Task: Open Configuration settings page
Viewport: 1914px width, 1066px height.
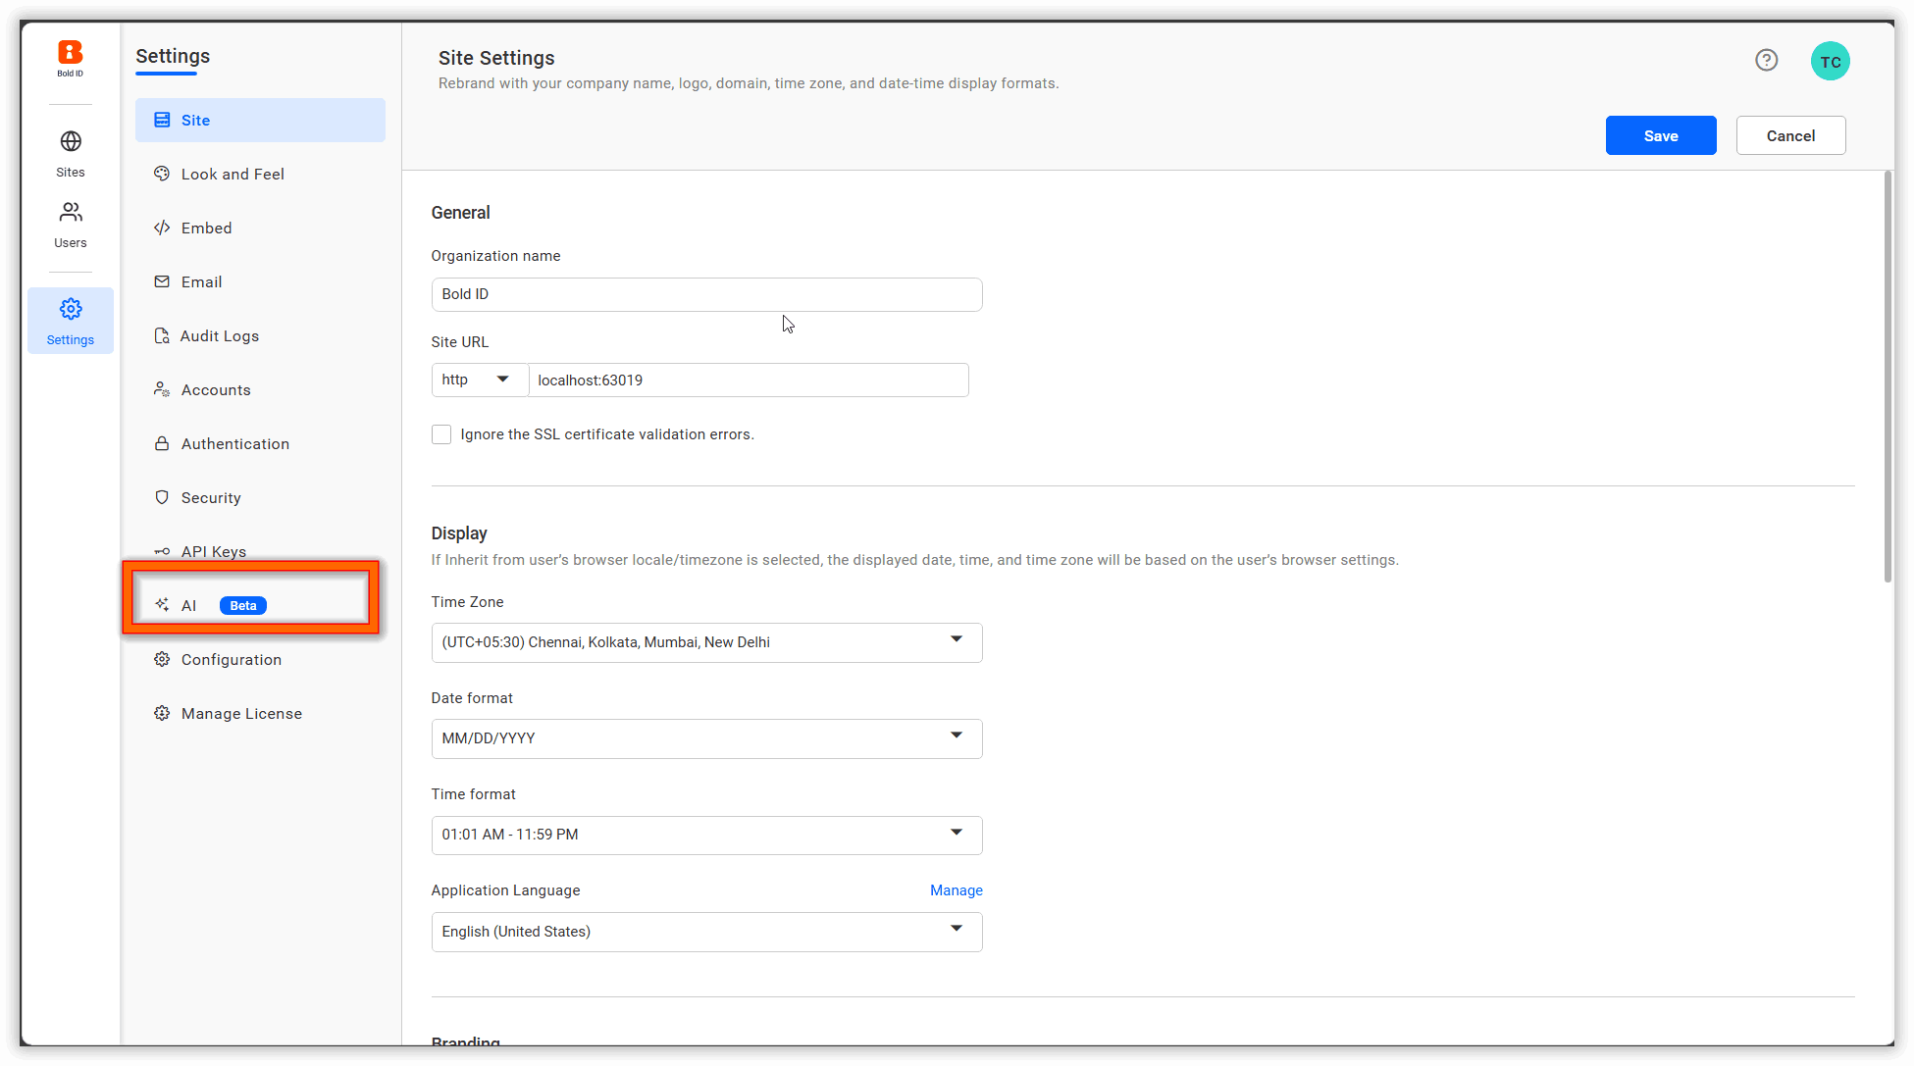Action: [x=260, y=659]
